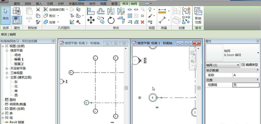Select Mirror - Pick Axis tool
261x124 pixels.
click(x=111, y=11)
